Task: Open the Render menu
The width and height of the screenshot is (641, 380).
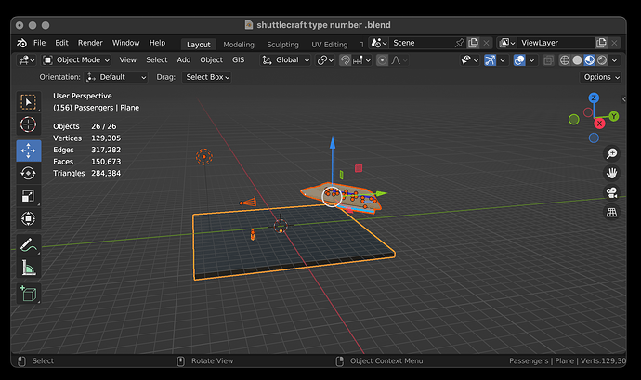Action: (90, 43)
